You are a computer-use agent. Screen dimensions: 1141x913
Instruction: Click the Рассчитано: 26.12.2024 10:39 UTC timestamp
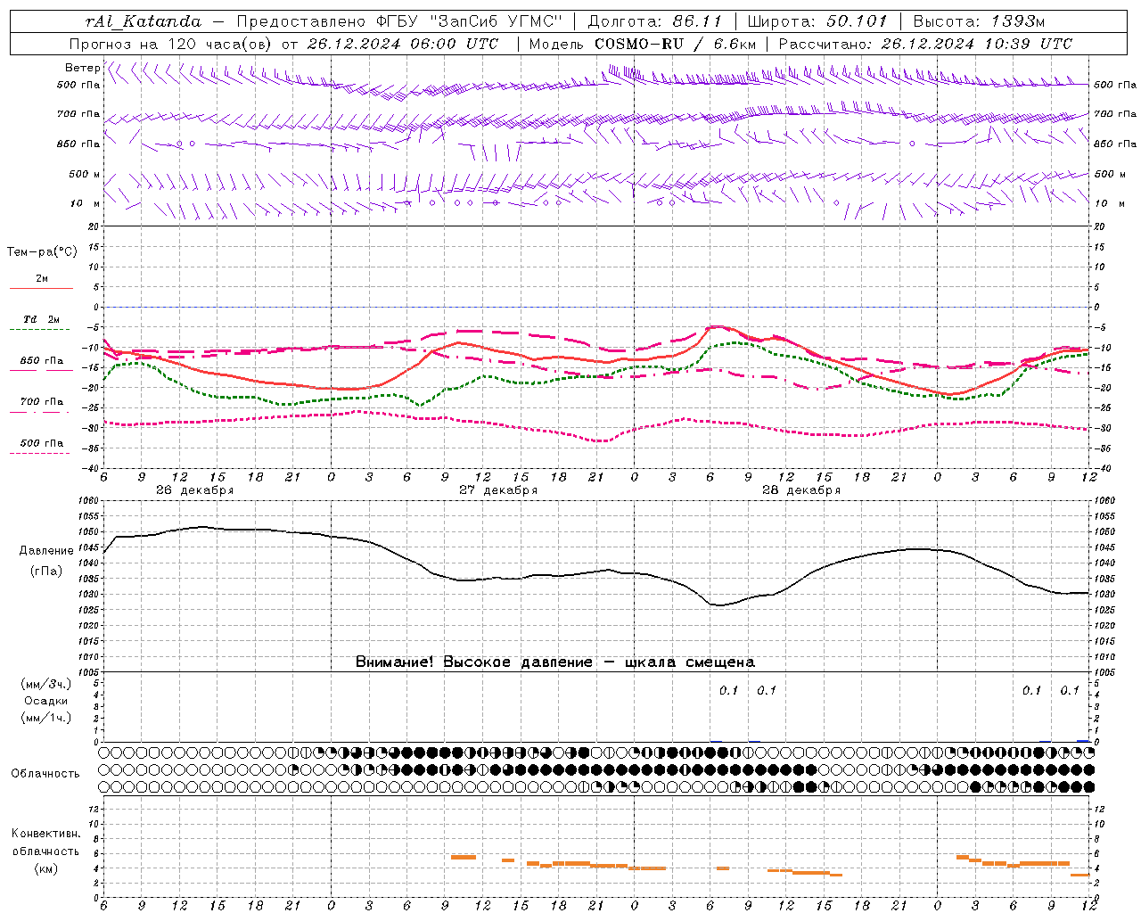[x=925, y=44]
